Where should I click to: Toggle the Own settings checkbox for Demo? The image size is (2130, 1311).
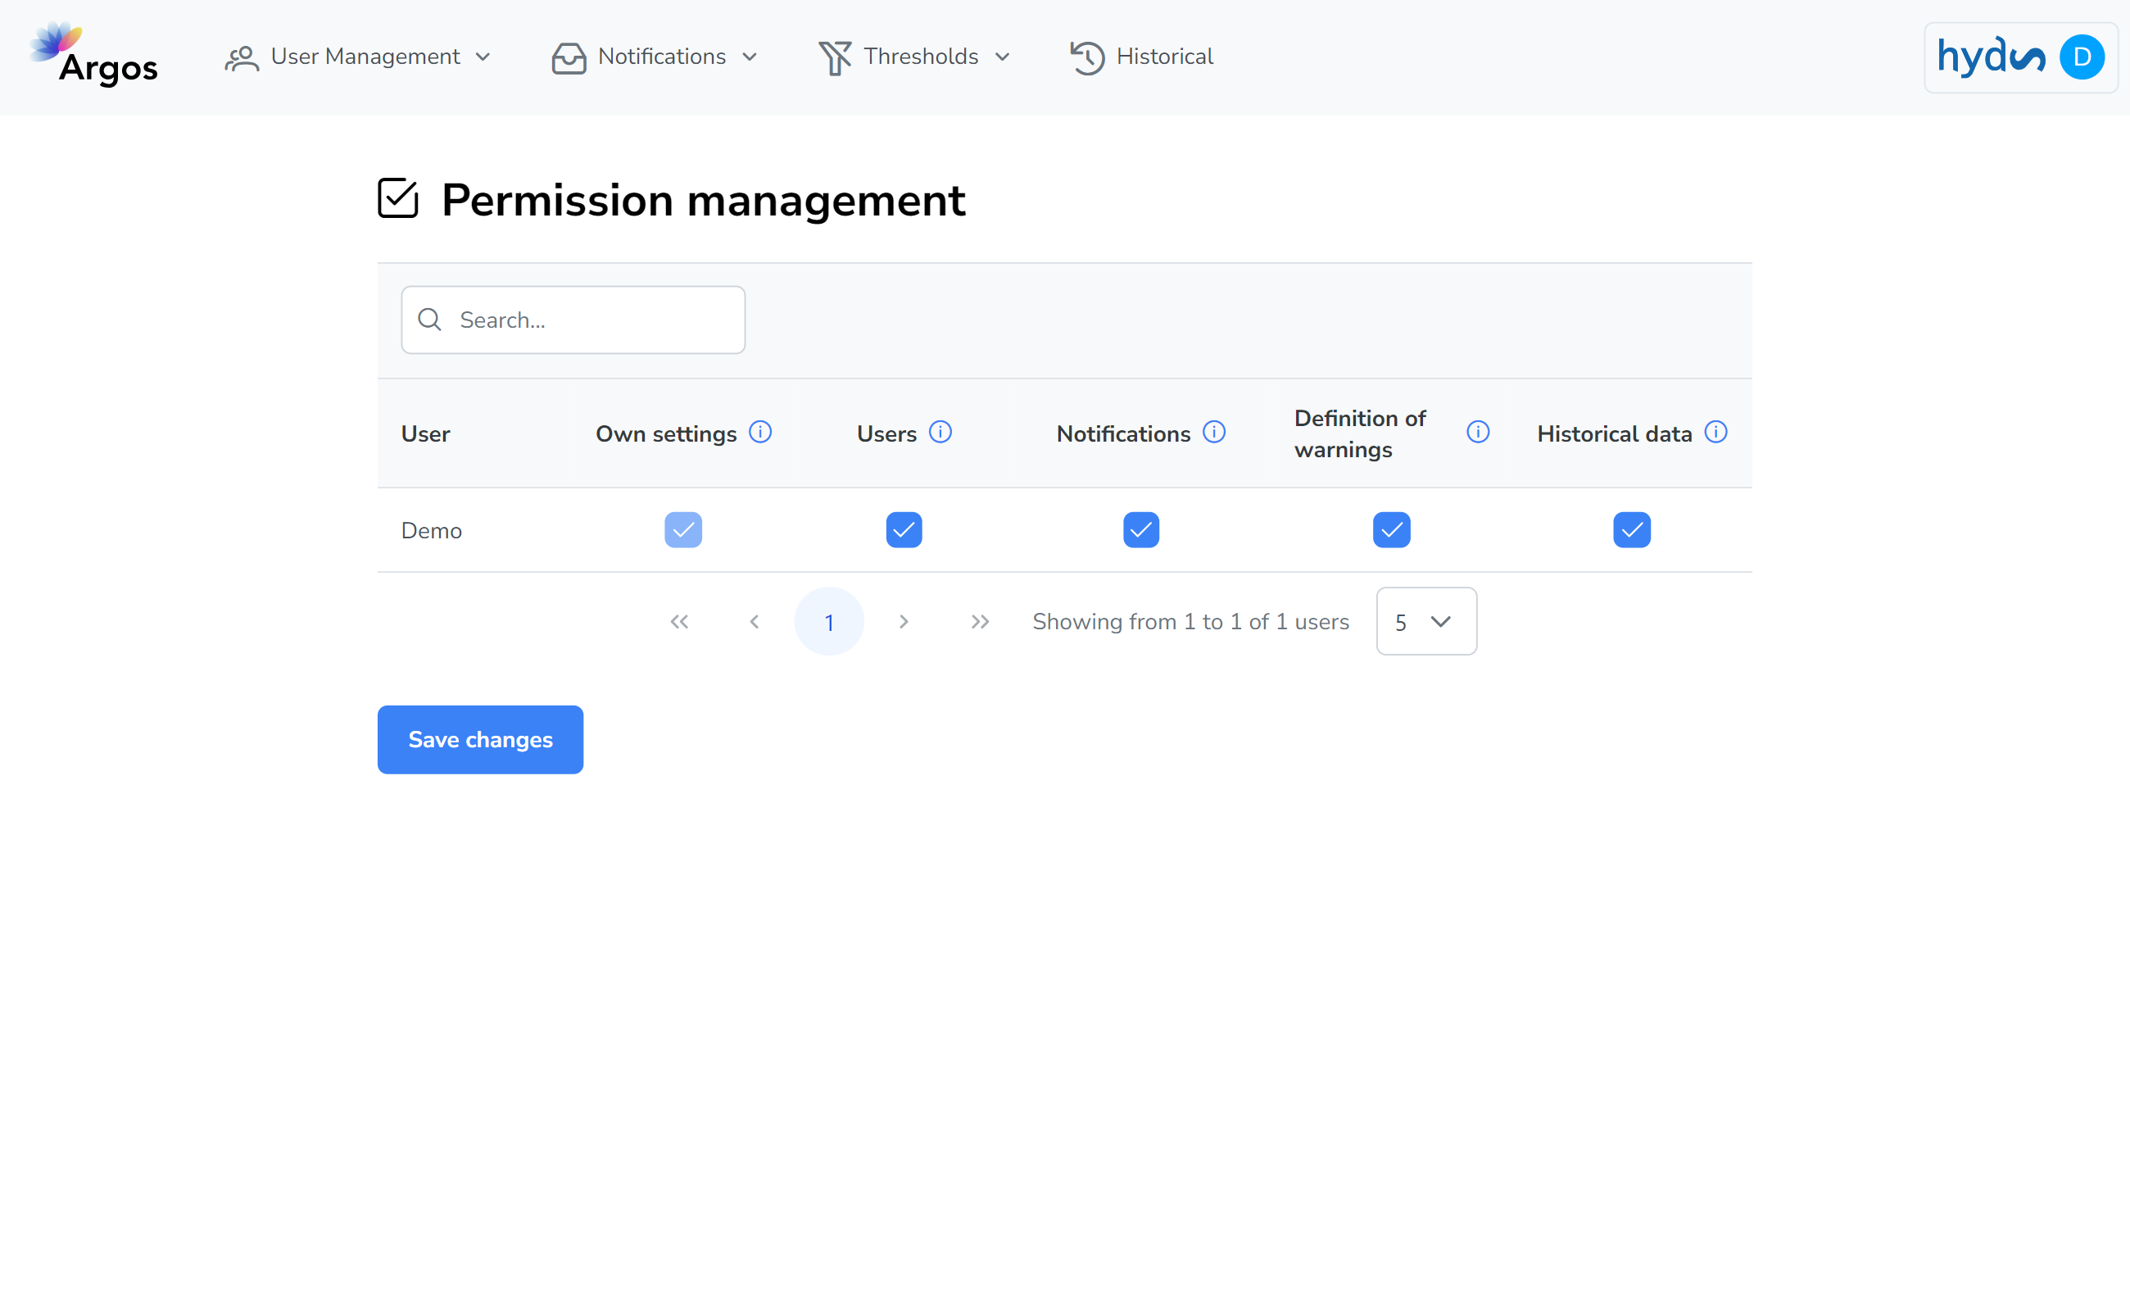(683, 529)
